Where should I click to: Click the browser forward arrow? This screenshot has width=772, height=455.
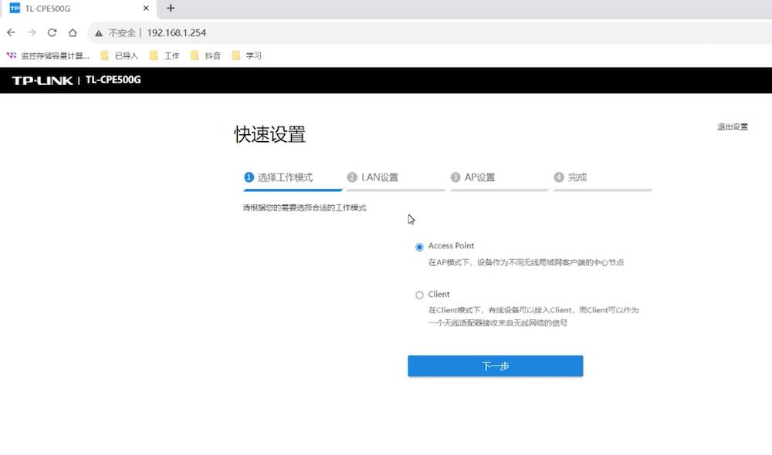[x=32, y=33]
